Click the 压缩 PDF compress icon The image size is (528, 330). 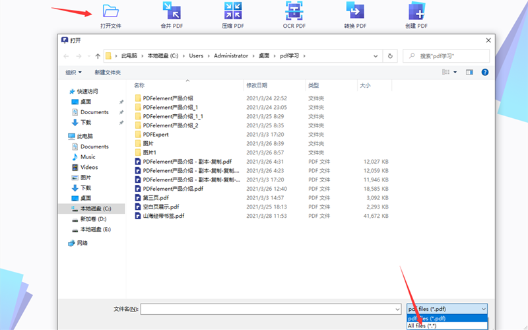[x=232, y=11]
